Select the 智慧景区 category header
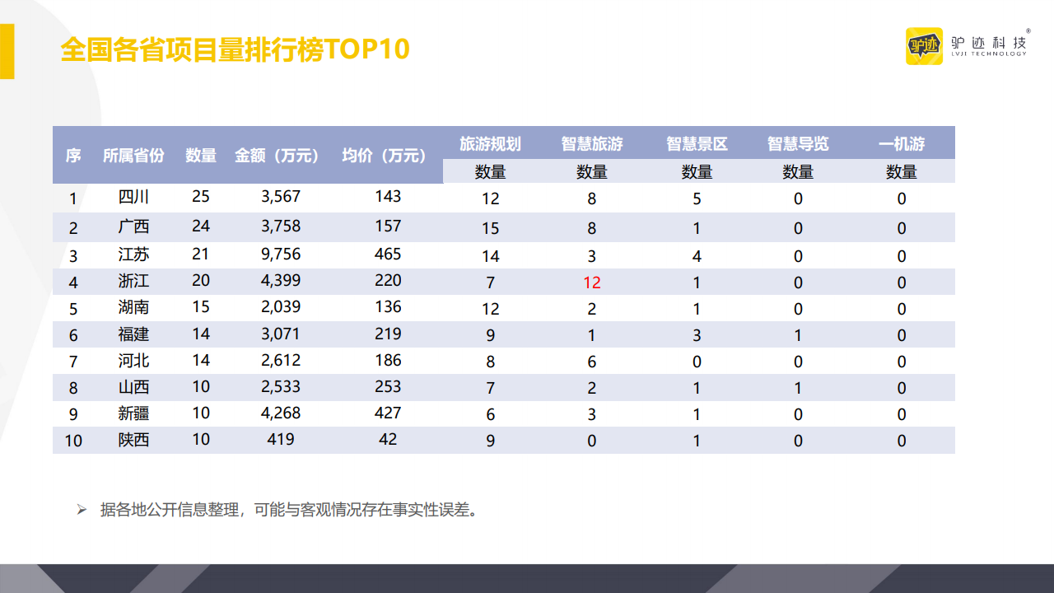Screen dimensions: 1054x593 click(x=697, y=144)
